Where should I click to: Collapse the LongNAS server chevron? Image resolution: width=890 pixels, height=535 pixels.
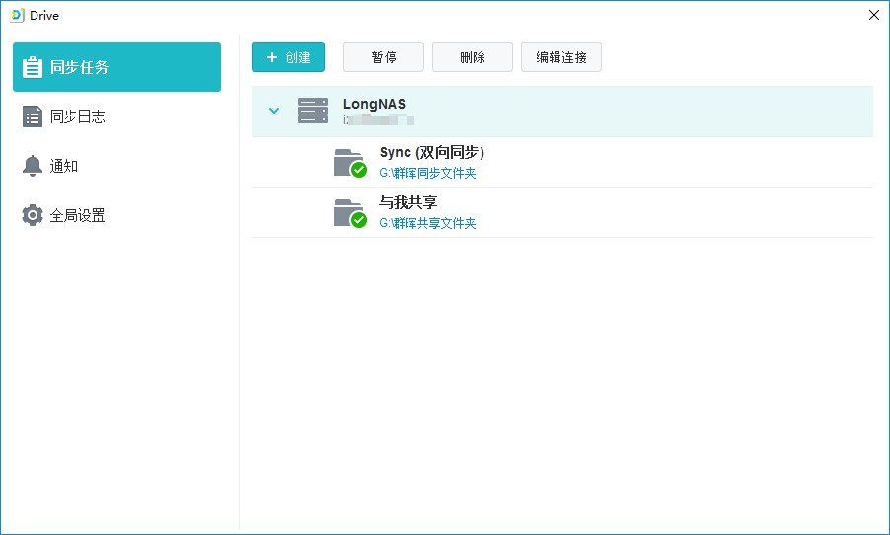(274, 111)
